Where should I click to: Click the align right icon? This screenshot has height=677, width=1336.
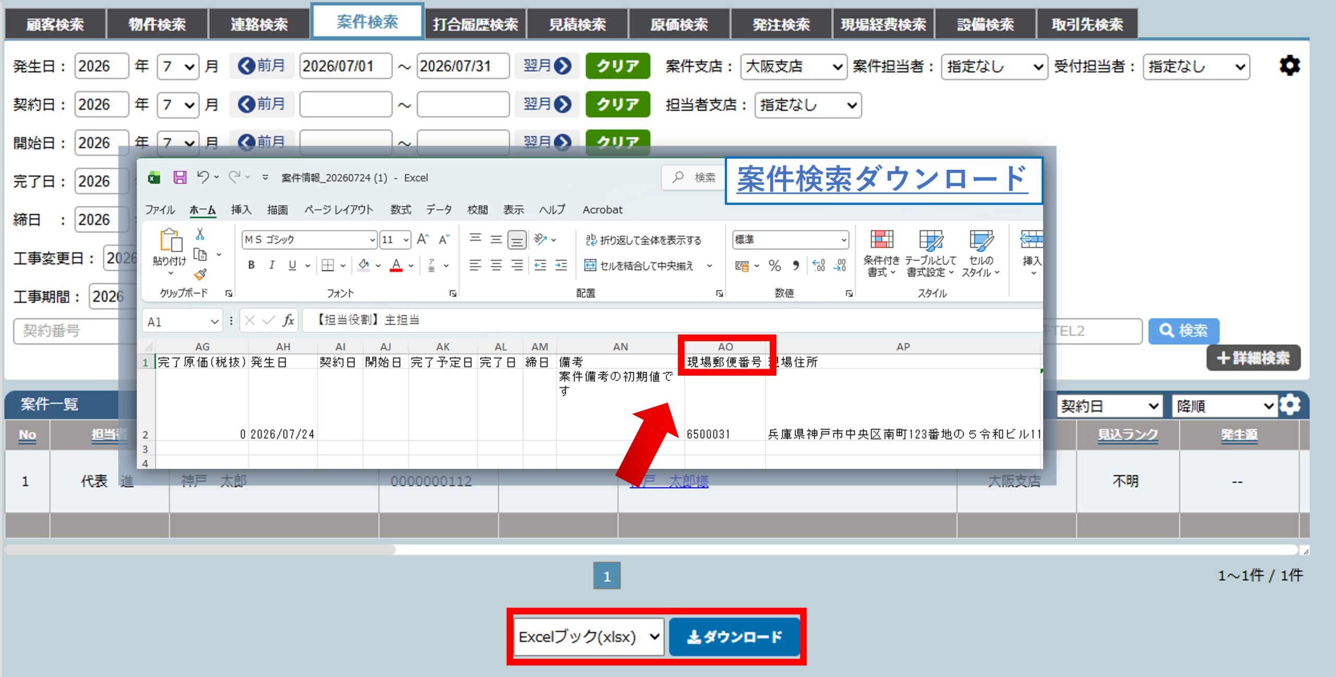[x=517, y=265]
